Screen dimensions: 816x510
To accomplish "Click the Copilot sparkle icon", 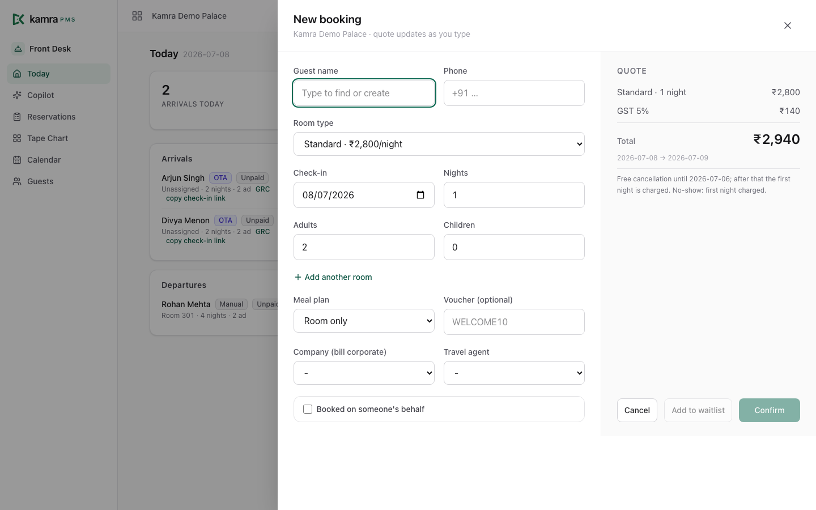I will 17,95.
